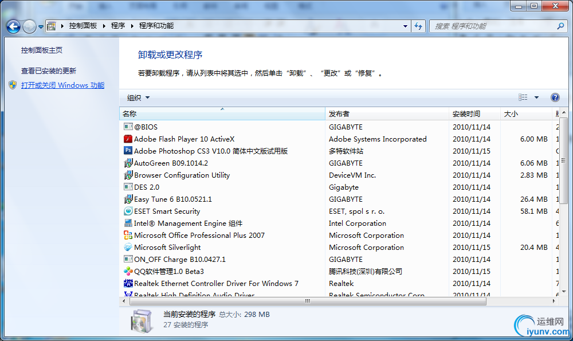
Task: Open the 组织 dropdown menu
Action: click(138, 97)
